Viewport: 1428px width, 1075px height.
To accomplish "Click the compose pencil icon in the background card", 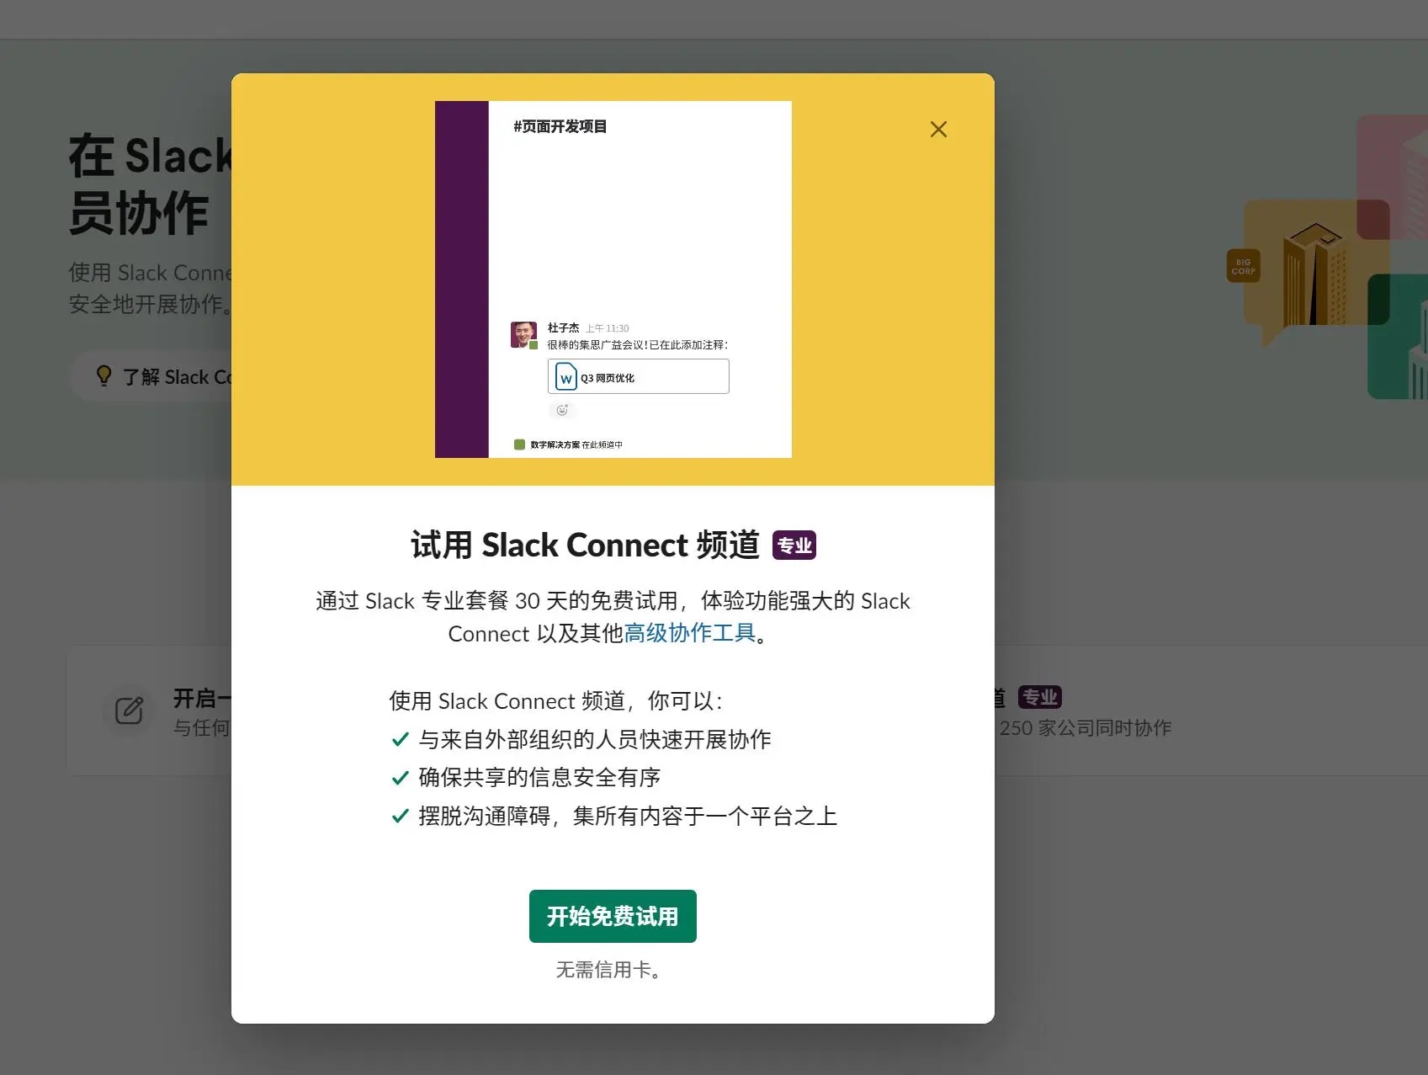I will pyautogui.click(x=129, y=710).
